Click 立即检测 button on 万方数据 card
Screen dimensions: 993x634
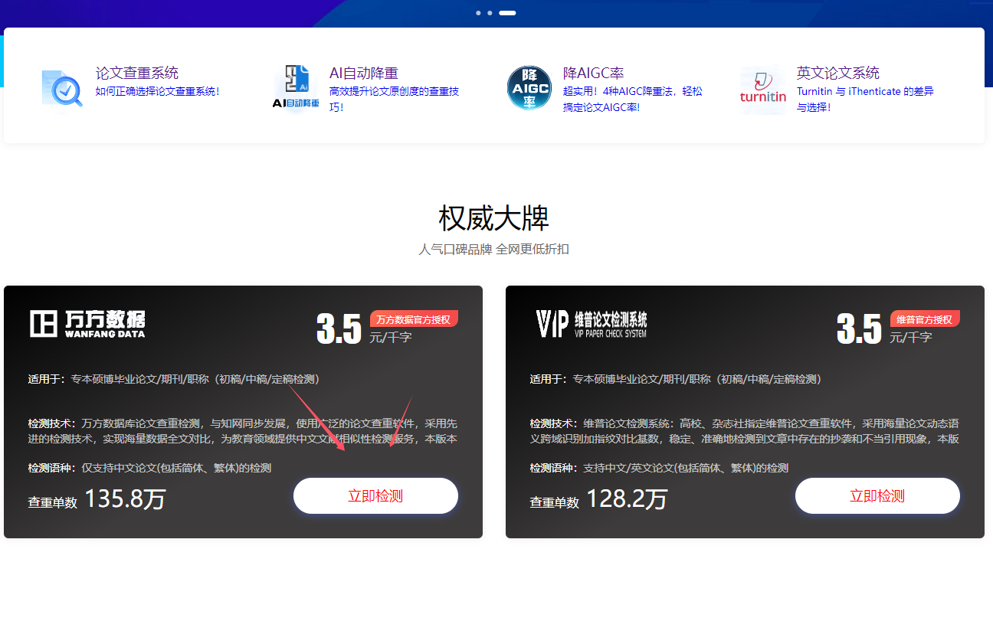pos(375,495)
